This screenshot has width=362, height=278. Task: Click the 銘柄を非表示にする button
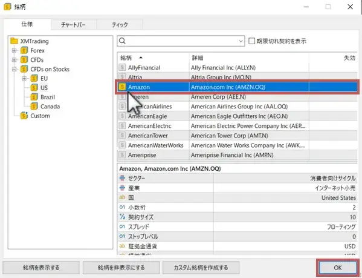pyautogui.click(x=121, y=268)
